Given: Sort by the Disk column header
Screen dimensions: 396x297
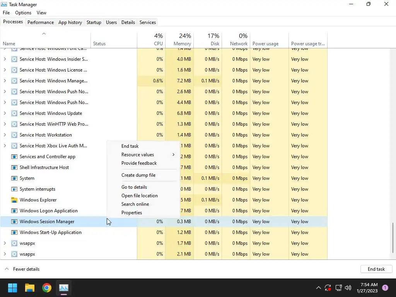Looking at the screenshot, I should (208, 40).
